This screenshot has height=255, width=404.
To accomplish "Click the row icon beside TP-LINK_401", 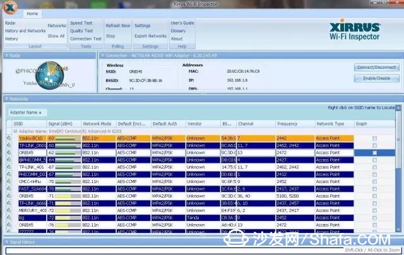I will click(x=9, y=167).
